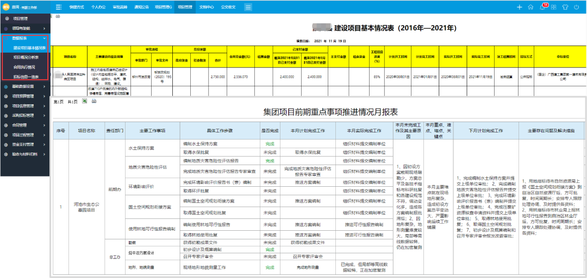Open notifications bell with badge 14
Screen dimensions: 587x278
click(543, 7)
